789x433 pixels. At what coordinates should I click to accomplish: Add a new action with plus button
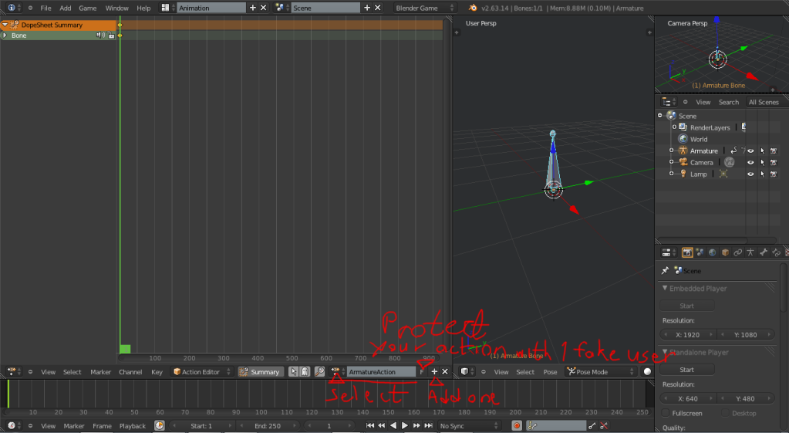pyautogui.click(x=434, y=371)
